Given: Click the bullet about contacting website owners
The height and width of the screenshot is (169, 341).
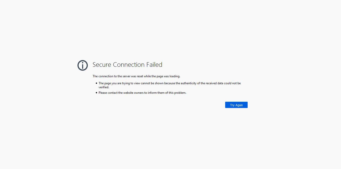Looking at the screenshot, I should [x=142, y=92].
